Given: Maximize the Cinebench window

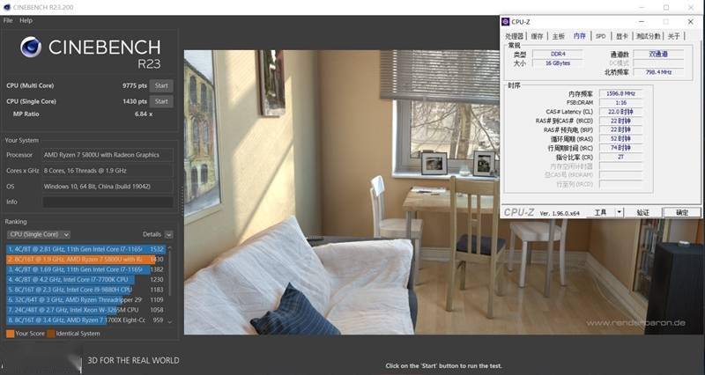Looking at the screenshot, I should point(666,7).
